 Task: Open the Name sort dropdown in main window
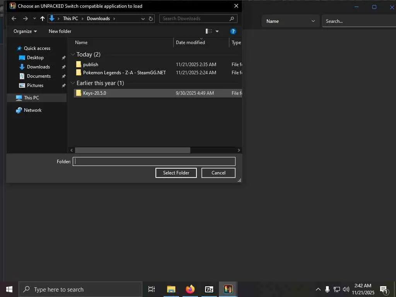(x=290, y=21)
